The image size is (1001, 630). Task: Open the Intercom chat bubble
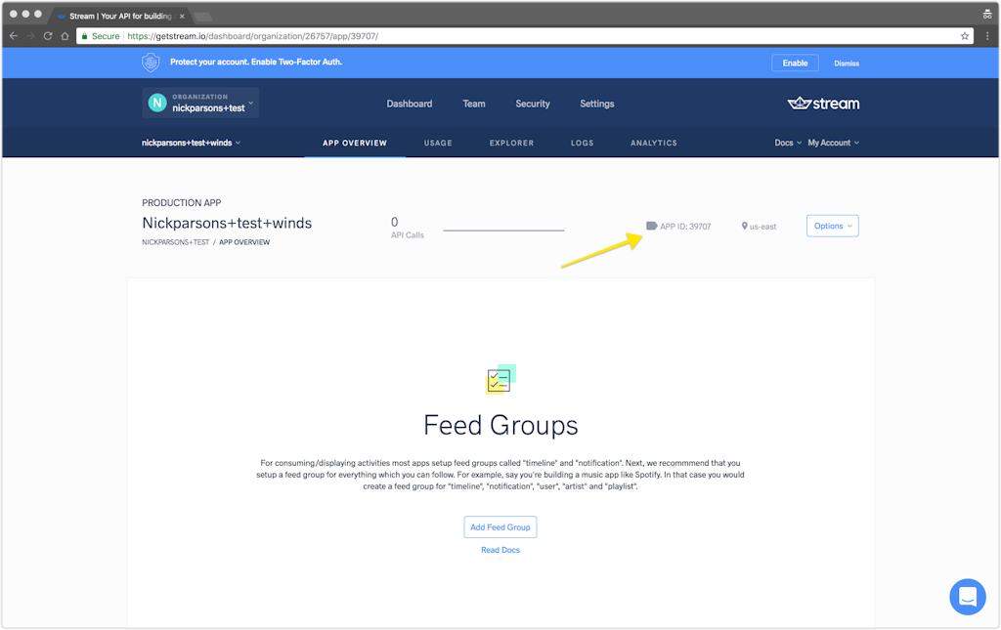pyautogui.click(x=967, y=596)
